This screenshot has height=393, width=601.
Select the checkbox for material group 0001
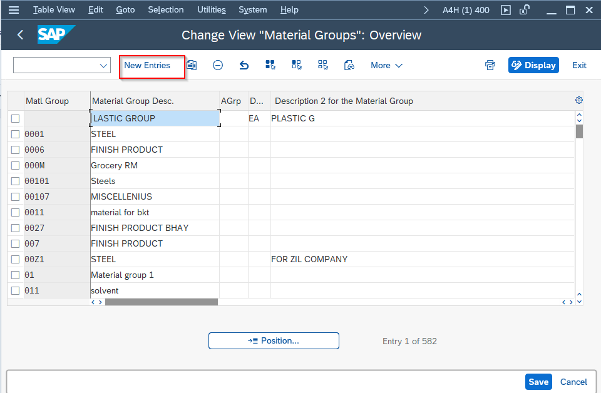(15, 134)
